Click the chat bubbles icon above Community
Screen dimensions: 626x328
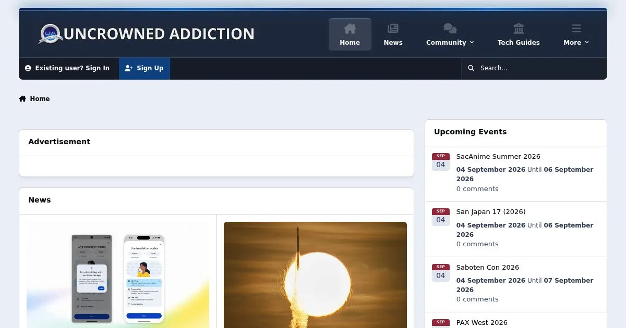click(450, 29)
